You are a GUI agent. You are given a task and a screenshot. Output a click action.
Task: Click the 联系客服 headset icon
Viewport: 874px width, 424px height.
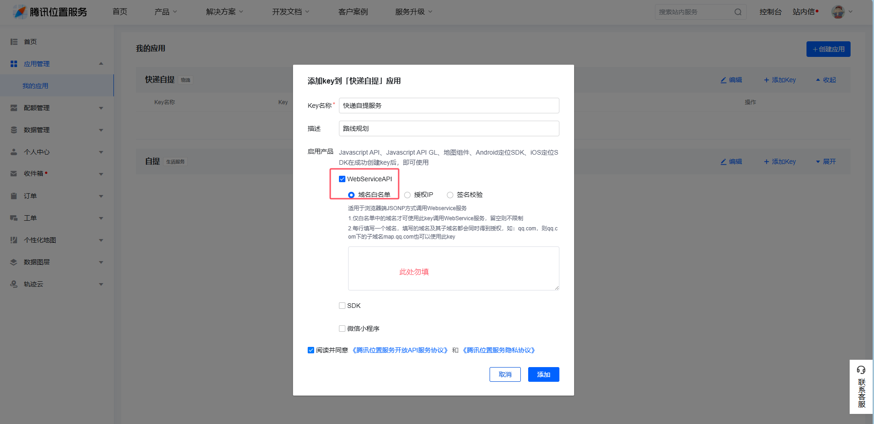pos(861,370)
